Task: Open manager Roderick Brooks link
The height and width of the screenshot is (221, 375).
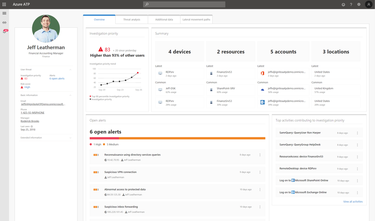Action: 30,121
